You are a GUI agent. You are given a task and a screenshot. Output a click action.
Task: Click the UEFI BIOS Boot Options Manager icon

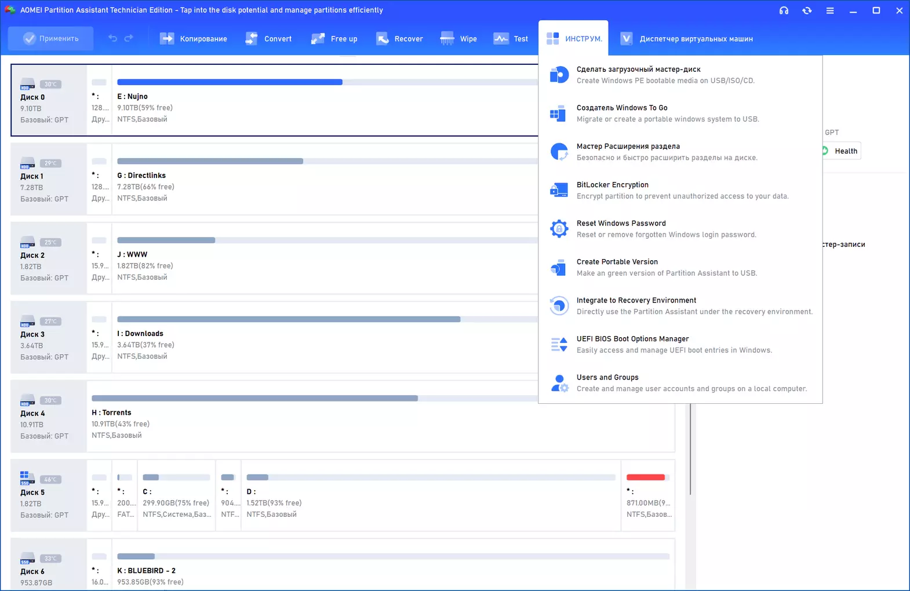[559, 344]
